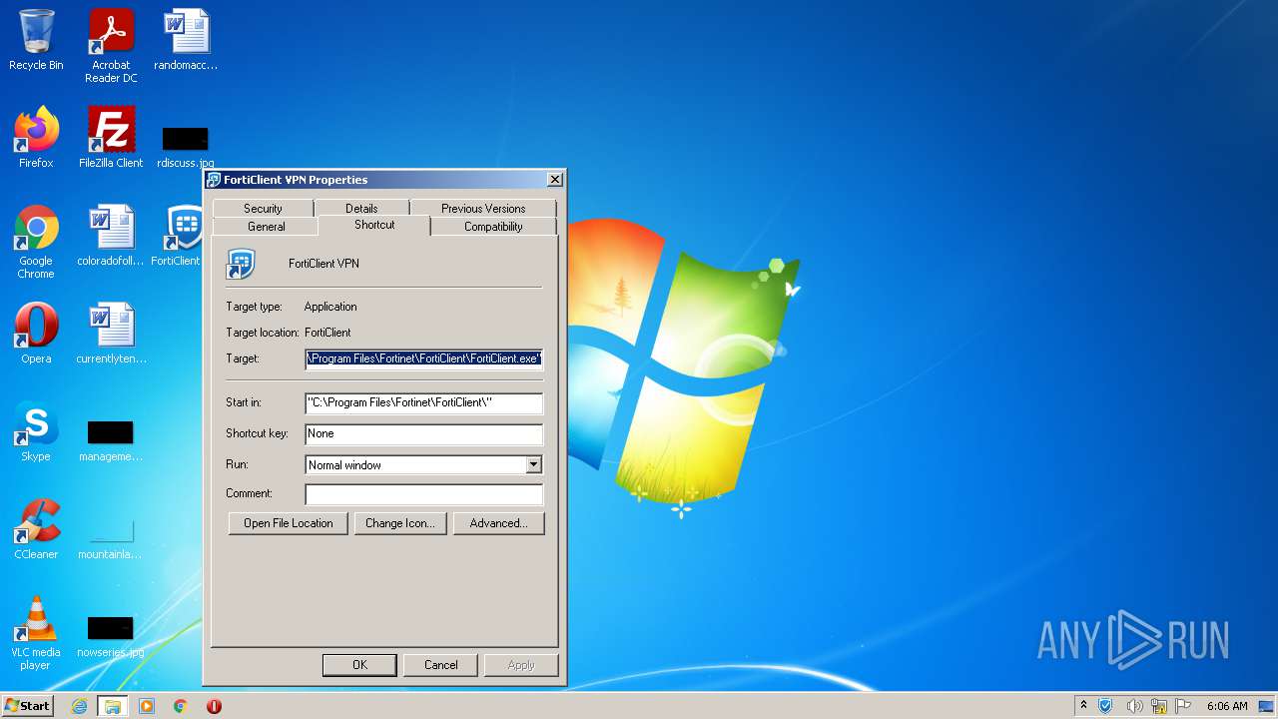Open Internet Explorer from the taskbar
The image size is (1278, 719).
coord(80,706)
